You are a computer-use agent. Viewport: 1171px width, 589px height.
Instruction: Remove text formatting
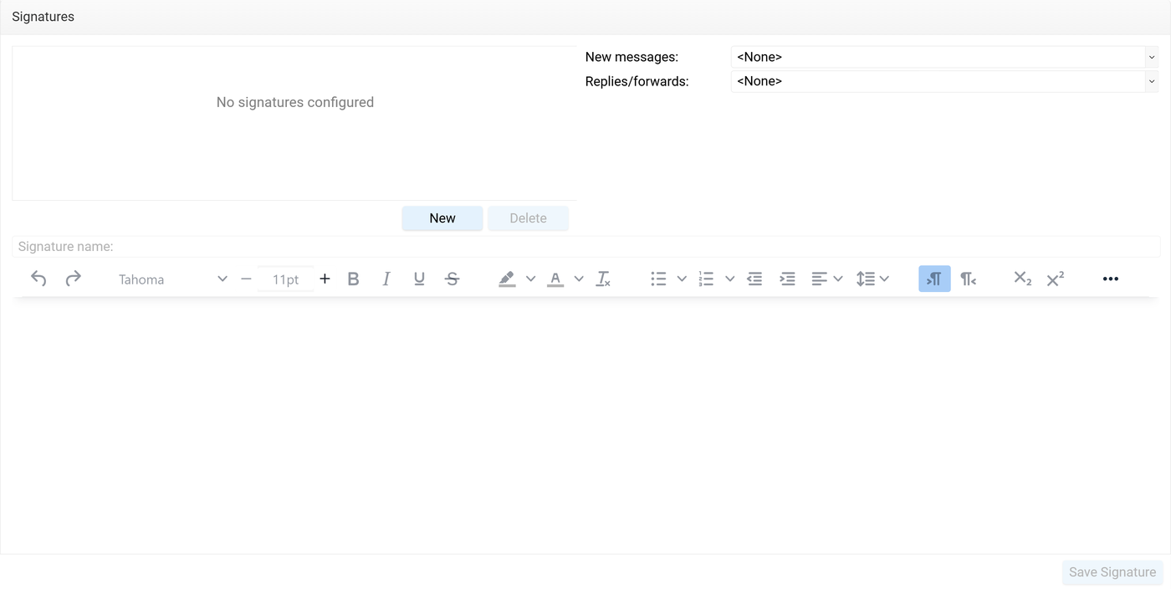tap(603, 279)
